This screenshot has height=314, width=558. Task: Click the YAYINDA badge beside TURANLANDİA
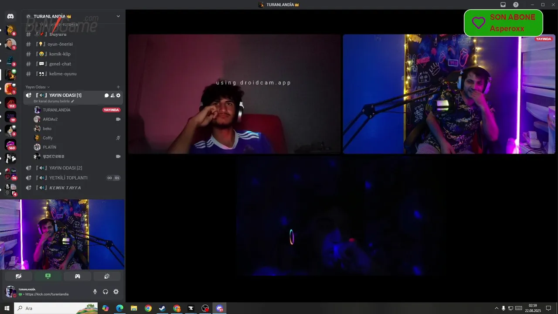pos(111,110)
